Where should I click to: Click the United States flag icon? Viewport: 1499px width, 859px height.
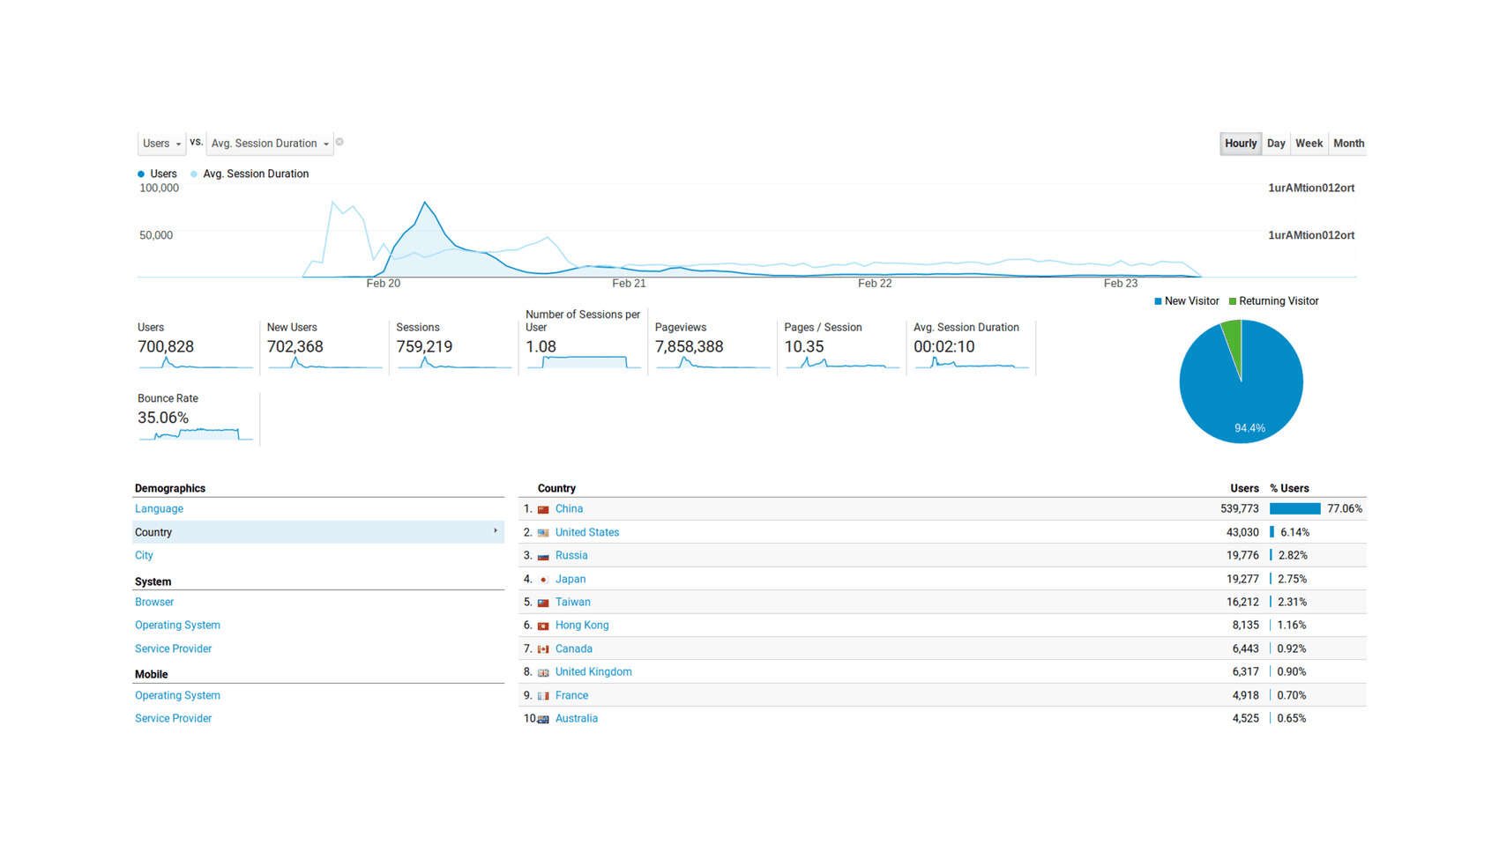(x=543, y=532)
